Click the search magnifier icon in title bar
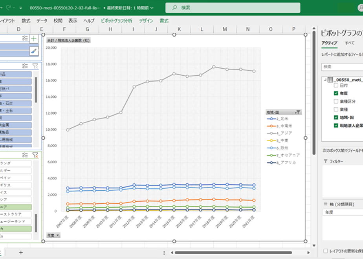The width and height of the screenshot is (363, 259). pos(174,7)
